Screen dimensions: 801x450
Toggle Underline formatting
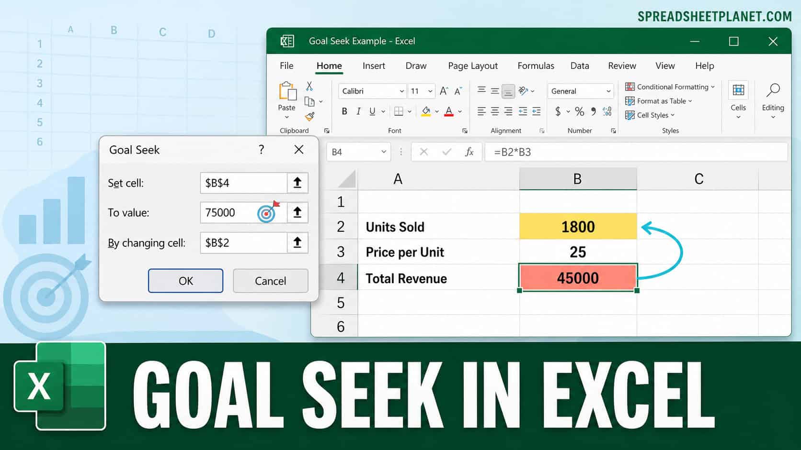click(x=372, y=111)
